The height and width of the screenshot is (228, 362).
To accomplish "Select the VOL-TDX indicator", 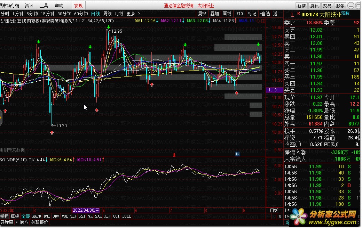I will [69, 216].
